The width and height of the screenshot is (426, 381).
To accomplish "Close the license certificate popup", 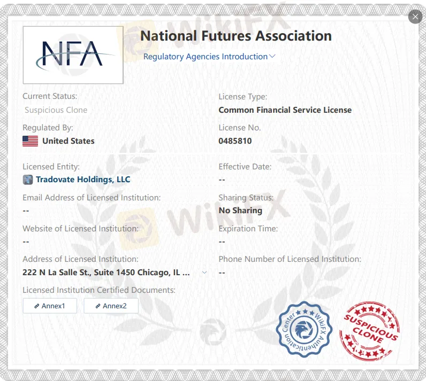I will pos(415,17).
